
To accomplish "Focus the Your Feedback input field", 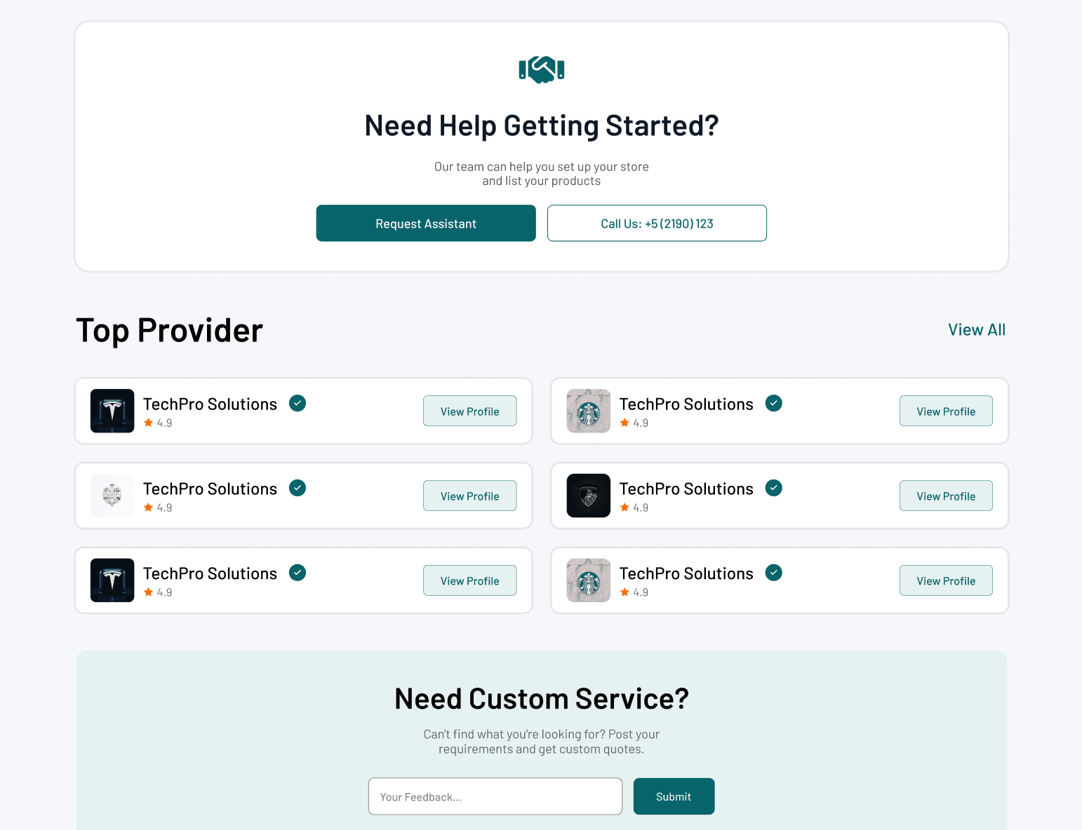I will click(495, 796).
